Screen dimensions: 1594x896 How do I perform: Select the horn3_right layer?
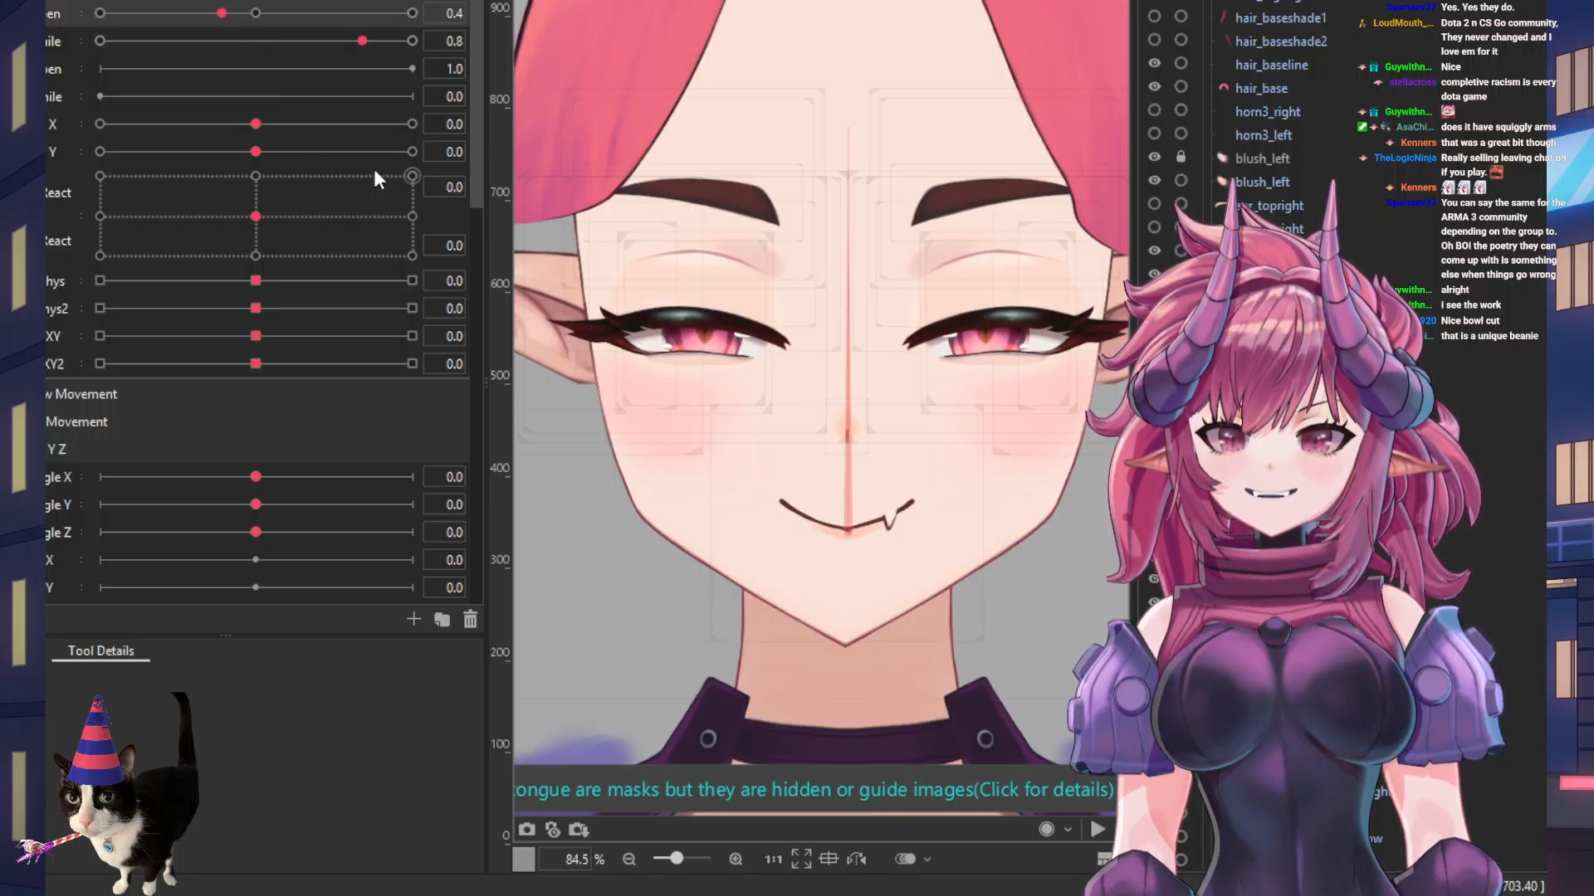pos(1268,111)
